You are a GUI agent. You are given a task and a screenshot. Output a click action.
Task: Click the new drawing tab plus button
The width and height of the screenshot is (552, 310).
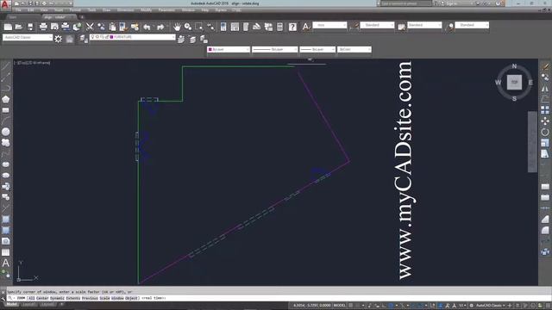(82, 17)
